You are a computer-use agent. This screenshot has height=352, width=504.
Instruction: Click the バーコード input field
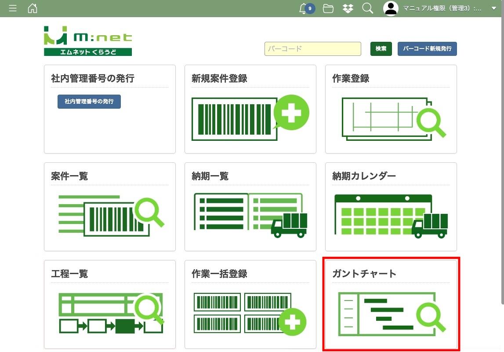(x=312, y=49)
